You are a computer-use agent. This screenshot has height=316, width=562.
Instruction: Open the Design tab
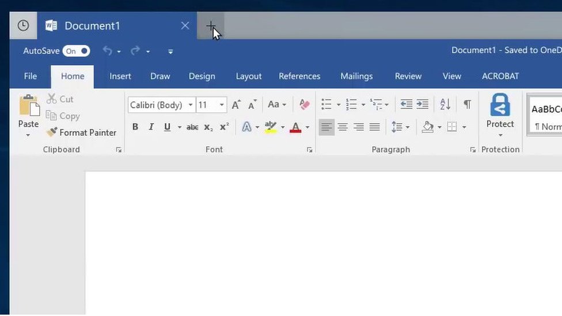click(202, 77)
